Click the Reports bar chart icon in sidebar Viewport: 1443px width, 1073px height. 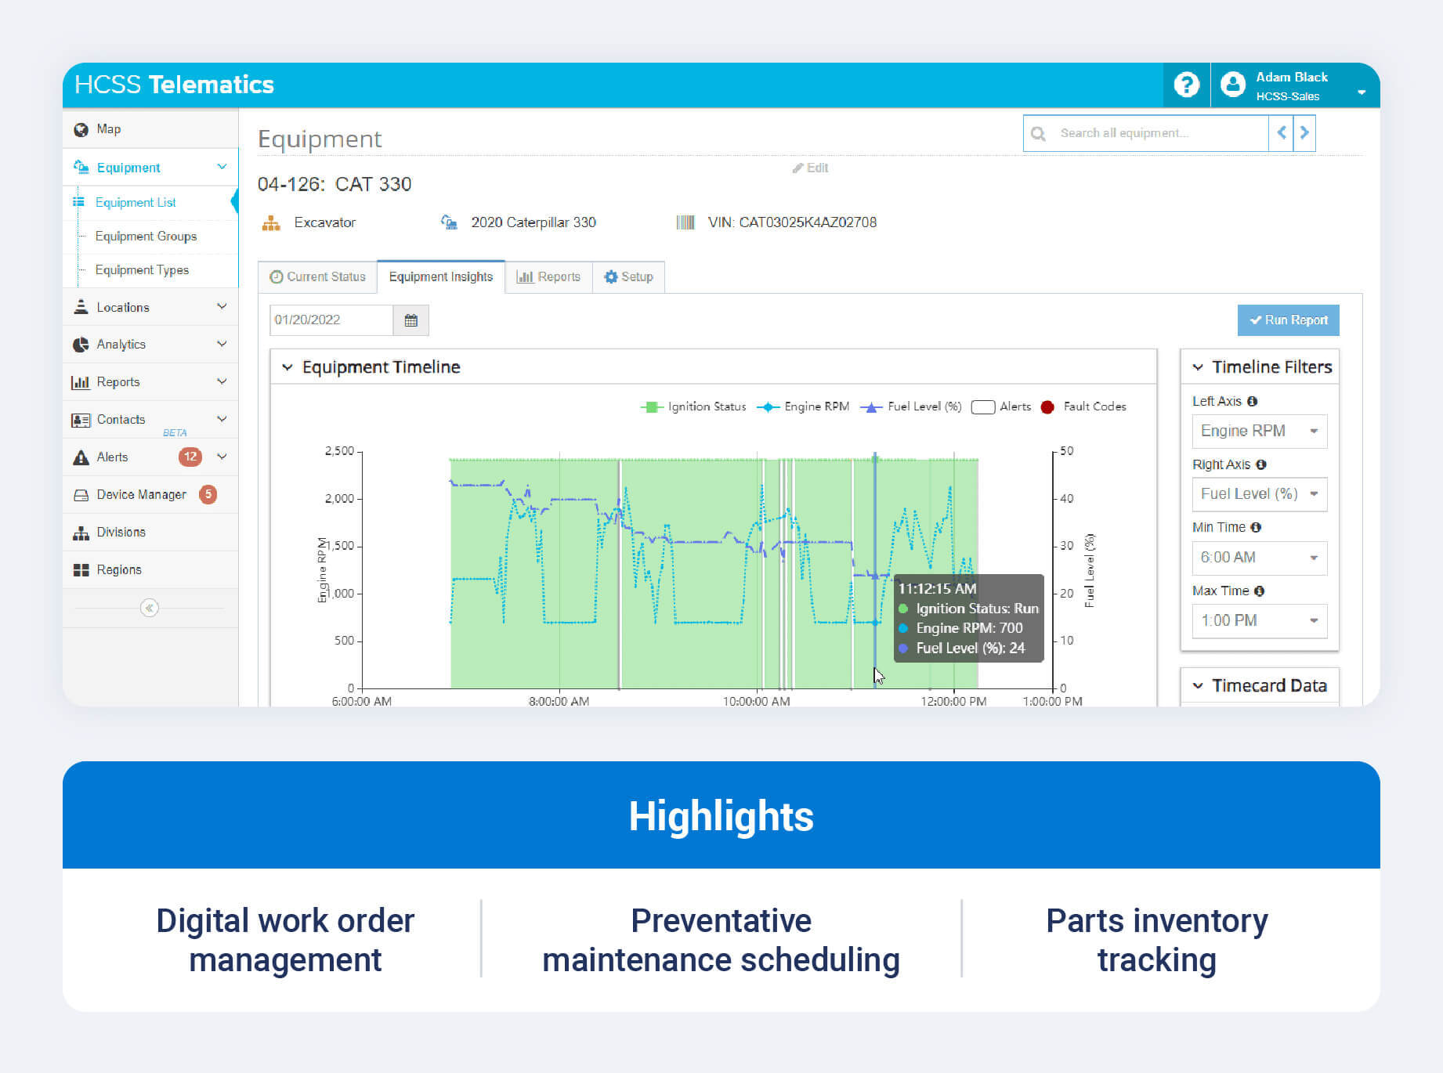(81, 382)
